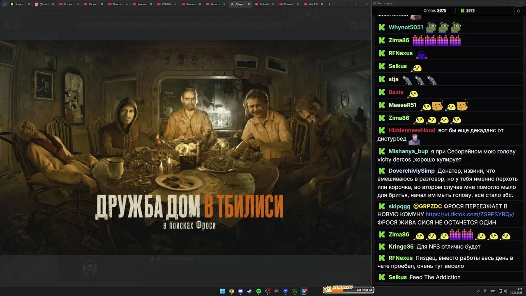Open the "СТАРЫЙ" YouTube tab

coord(166,4)
